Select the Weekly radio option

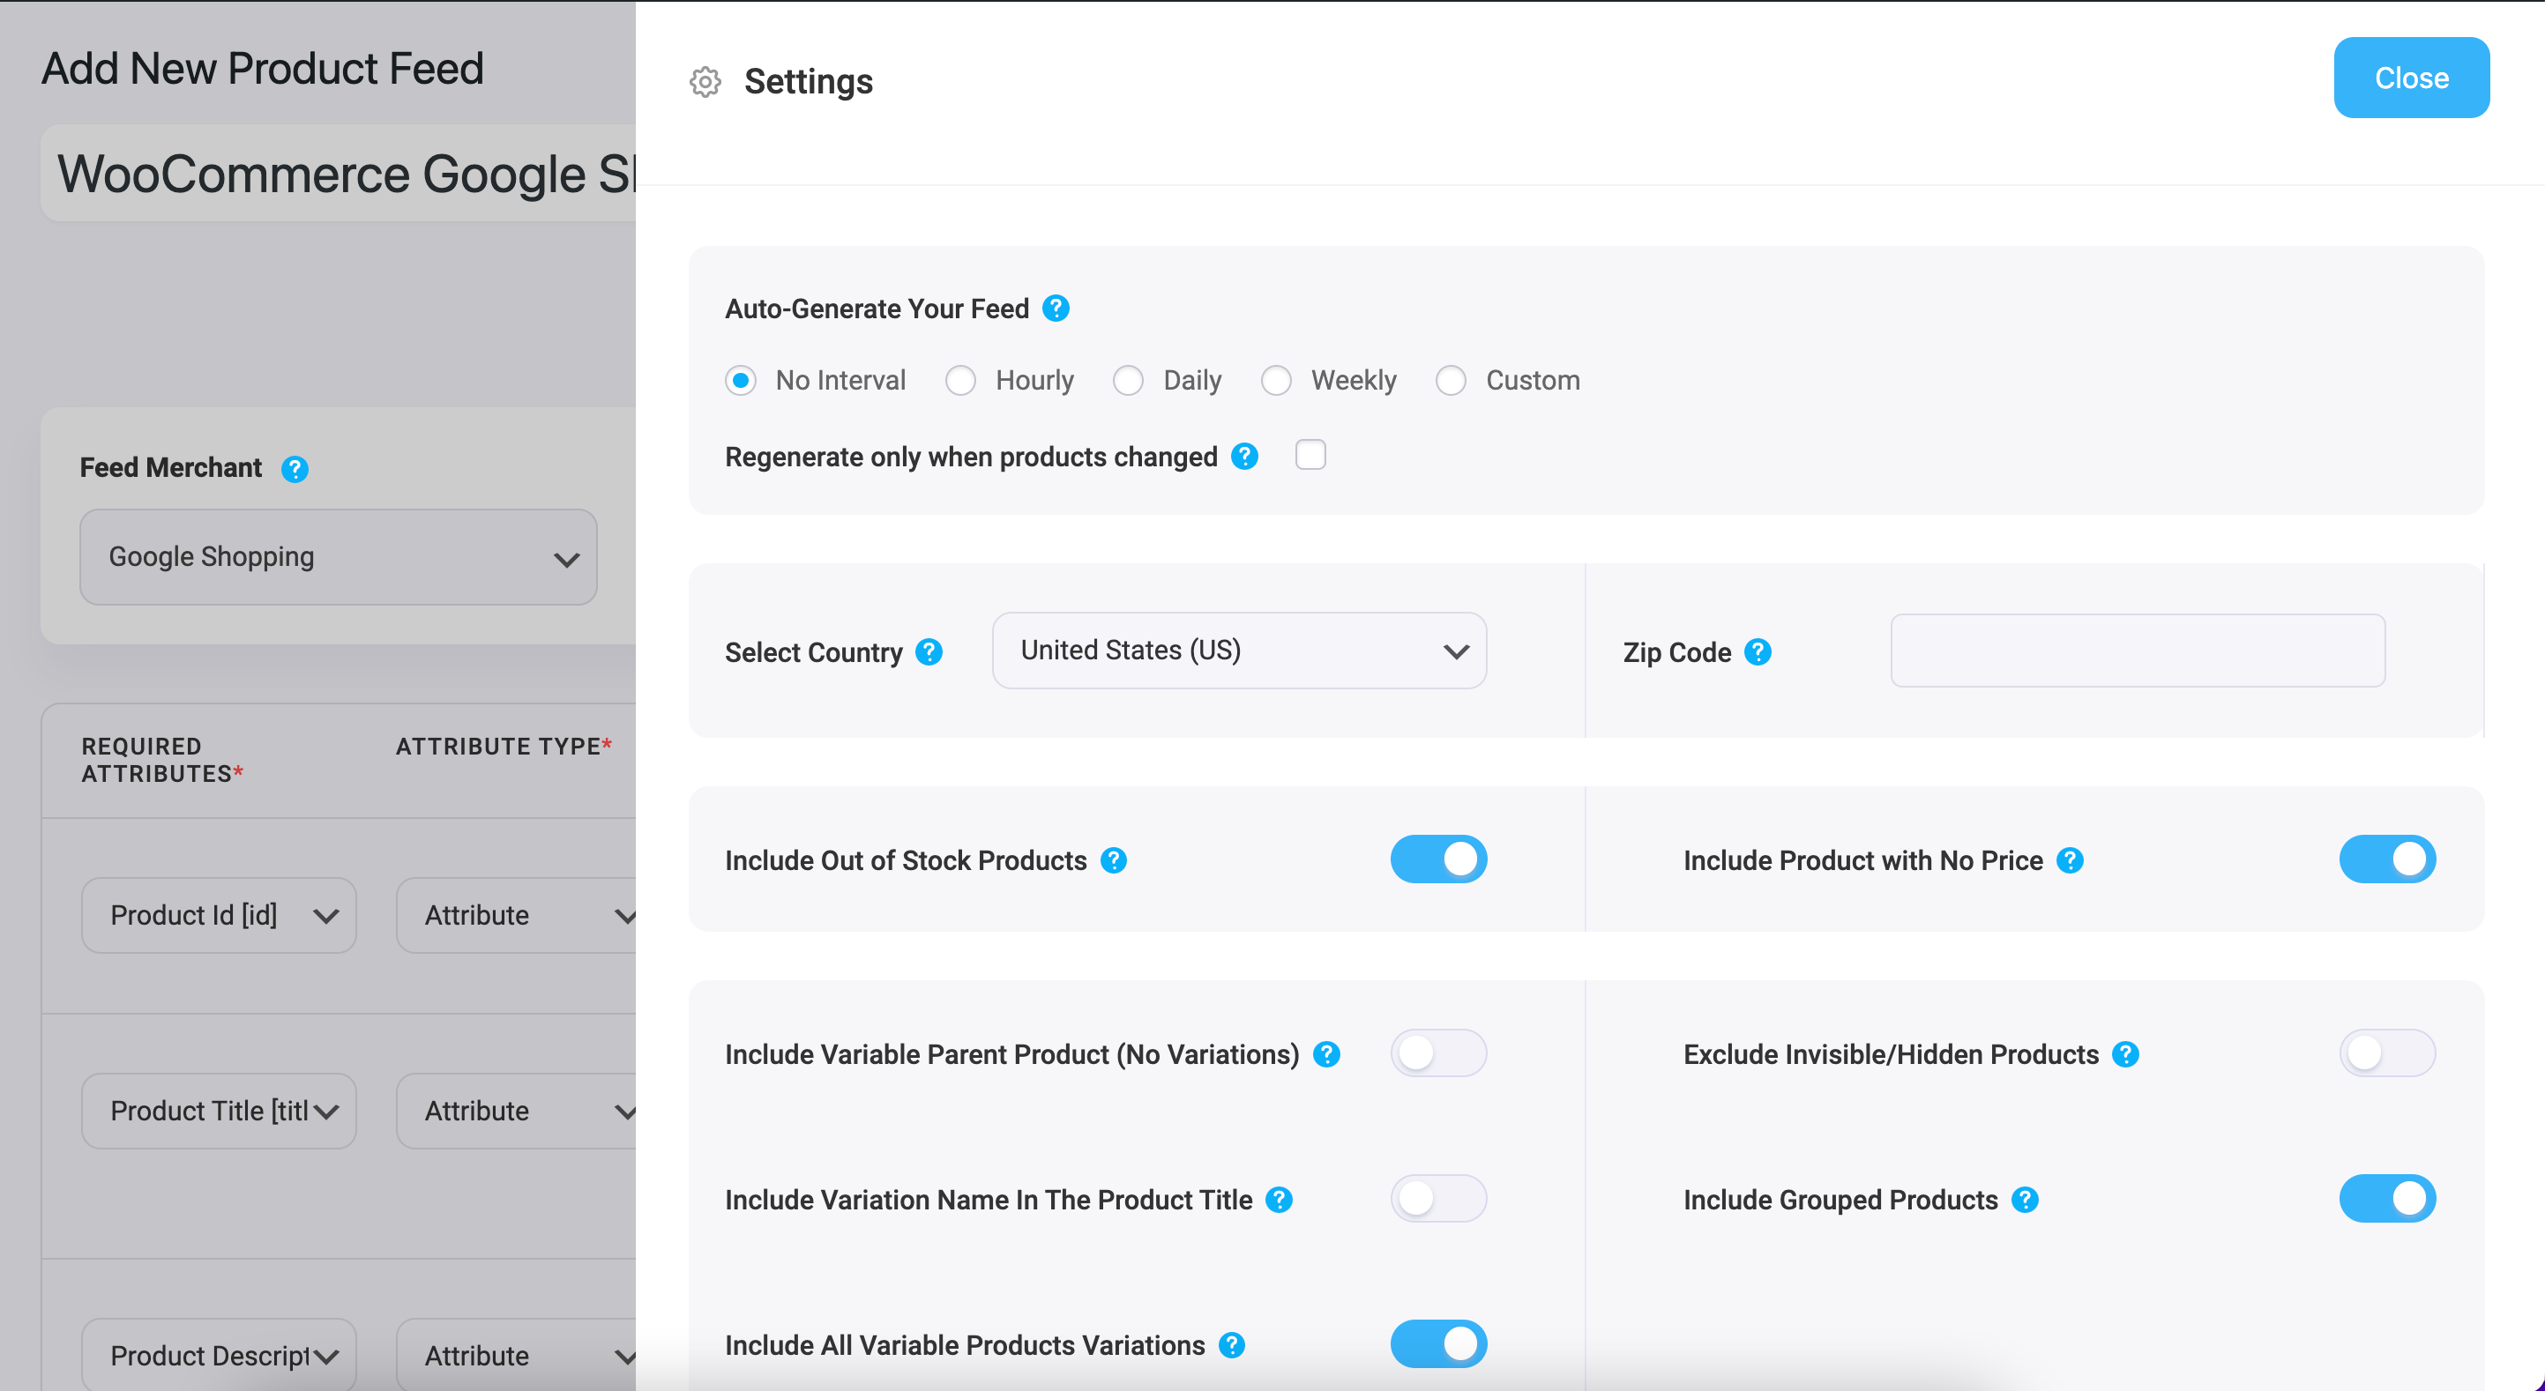(x=1276, y=380)
